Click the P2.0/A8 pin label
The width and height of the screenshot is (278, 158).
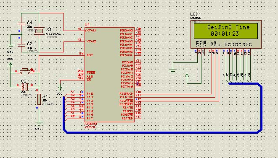click(127, 62)
